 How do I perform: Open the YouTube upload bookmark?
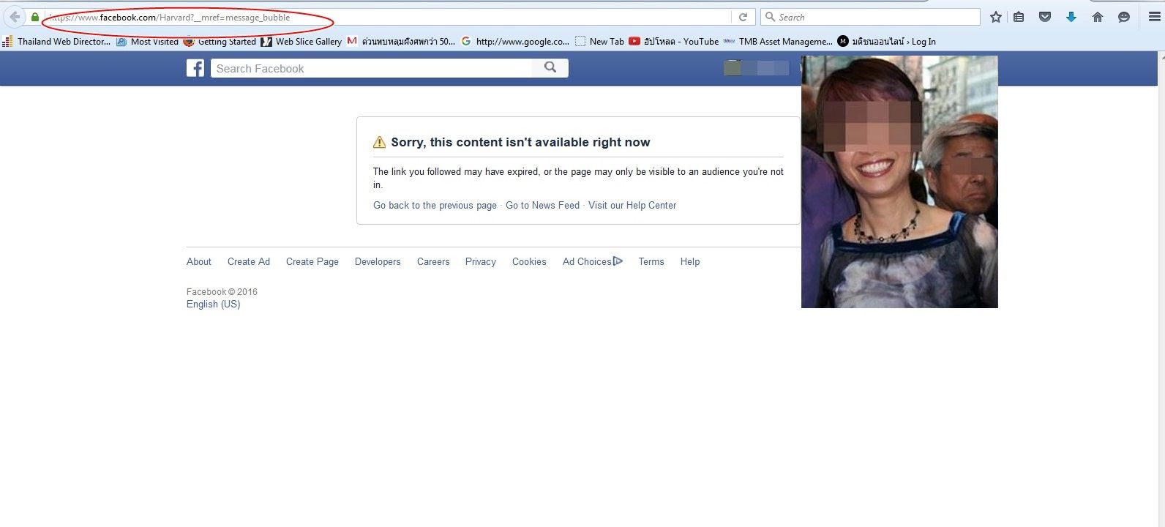coord(674,42)
